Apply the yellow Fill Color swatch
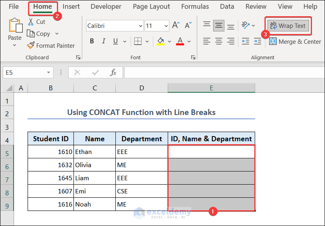Screen dimensions: 325x226 pyautogui.click(x=160, y=41)
